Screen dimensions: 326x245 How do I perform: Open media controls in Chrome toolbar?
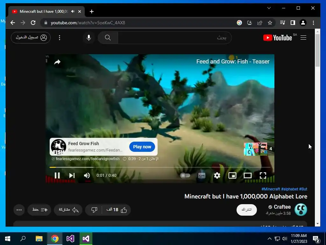tap(282, 23)
